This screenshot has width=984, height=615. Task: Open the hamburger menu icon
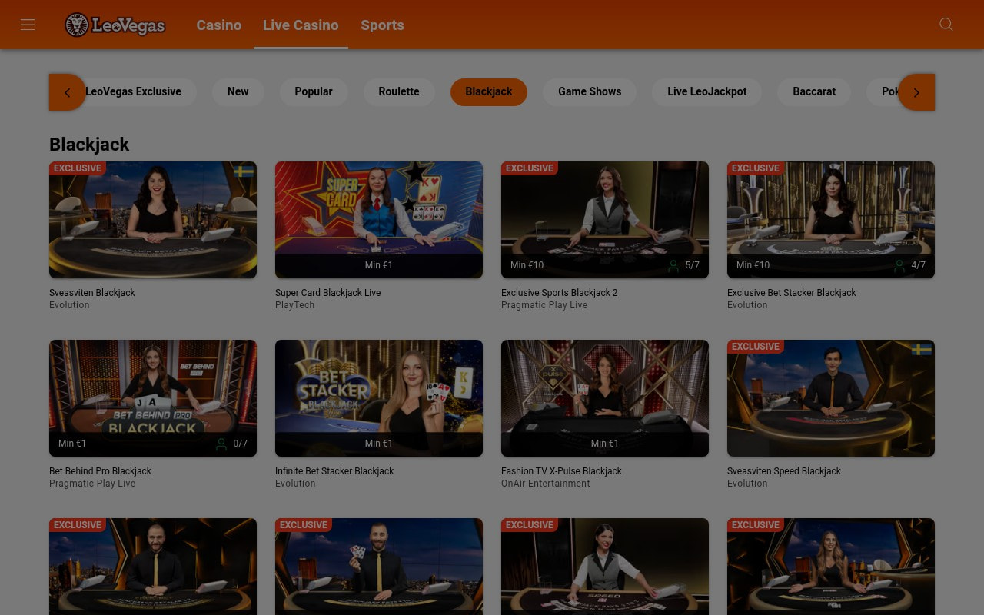28,25
